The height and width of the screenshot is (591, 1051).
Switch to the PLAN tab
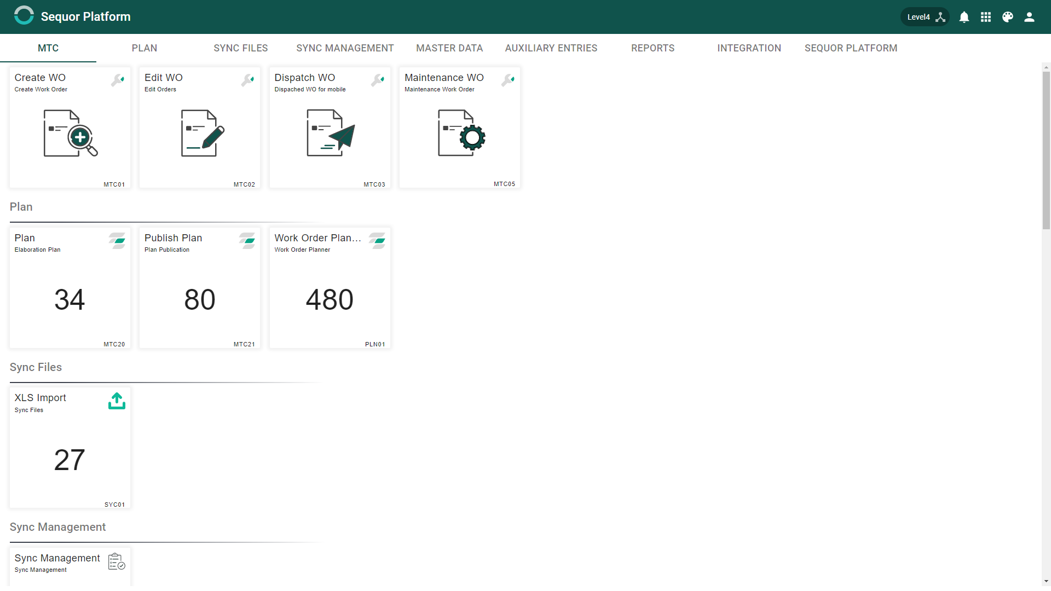(145, 48)
